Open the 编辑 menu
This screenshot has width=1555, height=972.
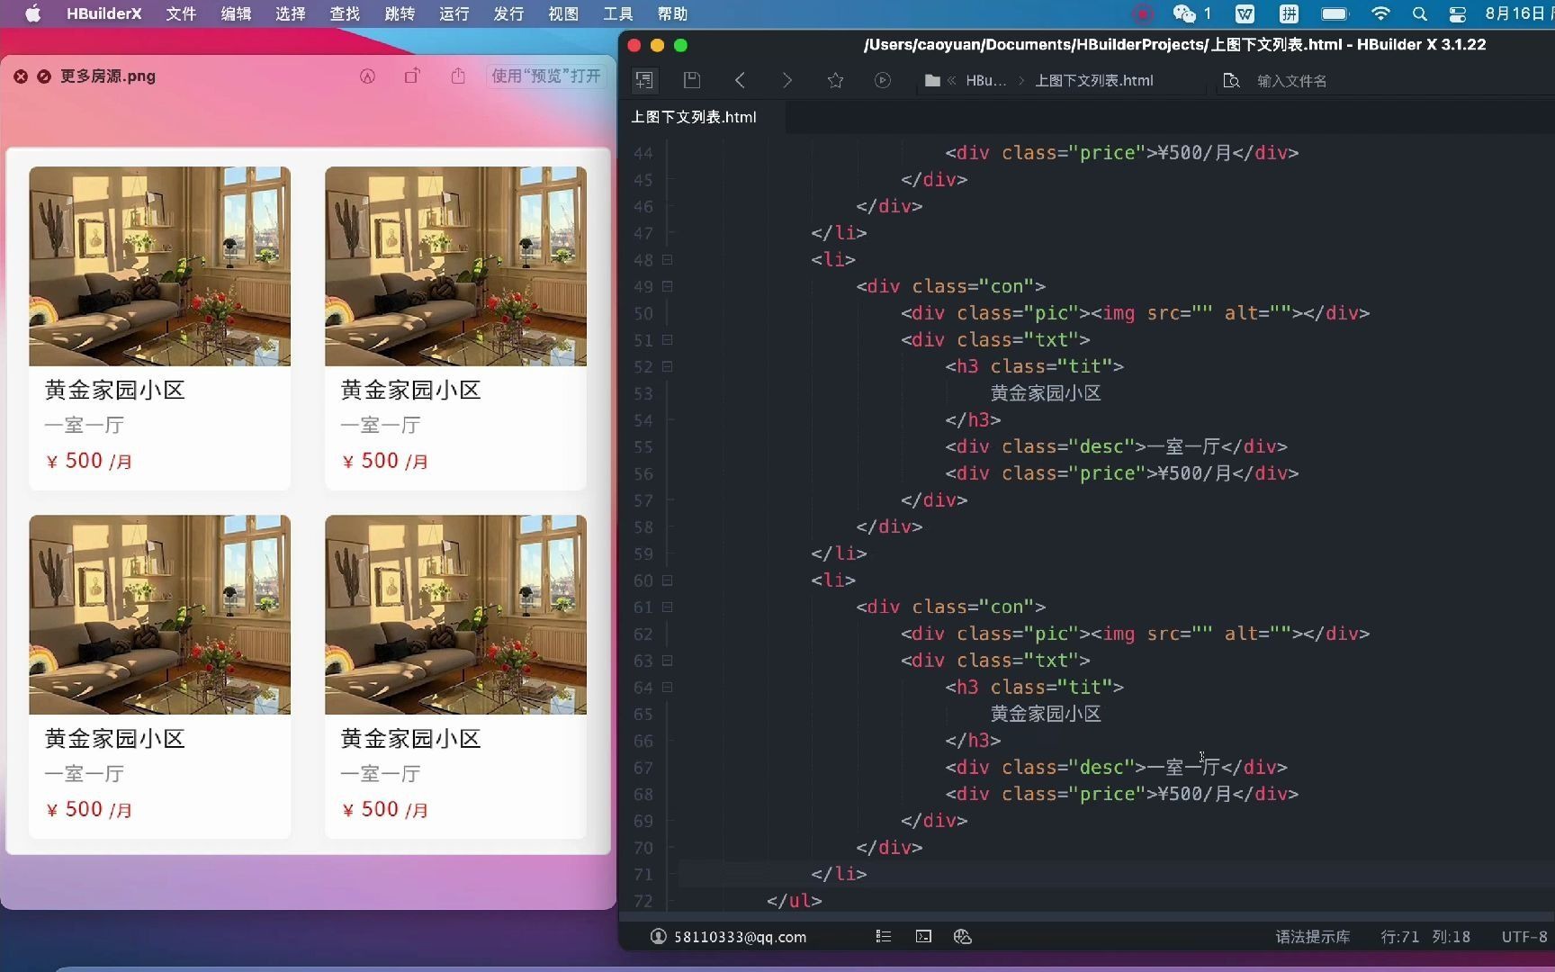tap(236, 13)
